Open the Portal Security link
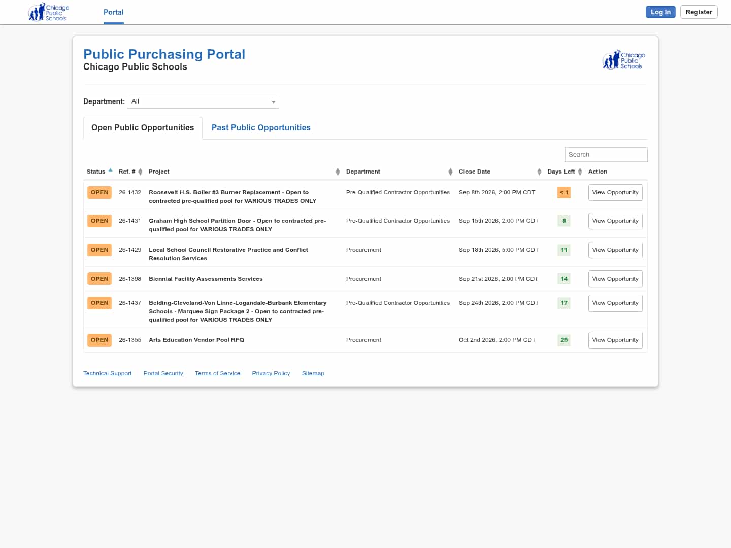The height and width of the screenshot is (548, 731). coord(163,373)
